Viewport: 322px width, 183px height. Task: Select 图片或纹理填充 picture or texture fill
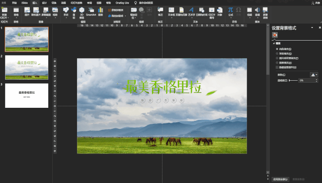(x=277, y=58)
